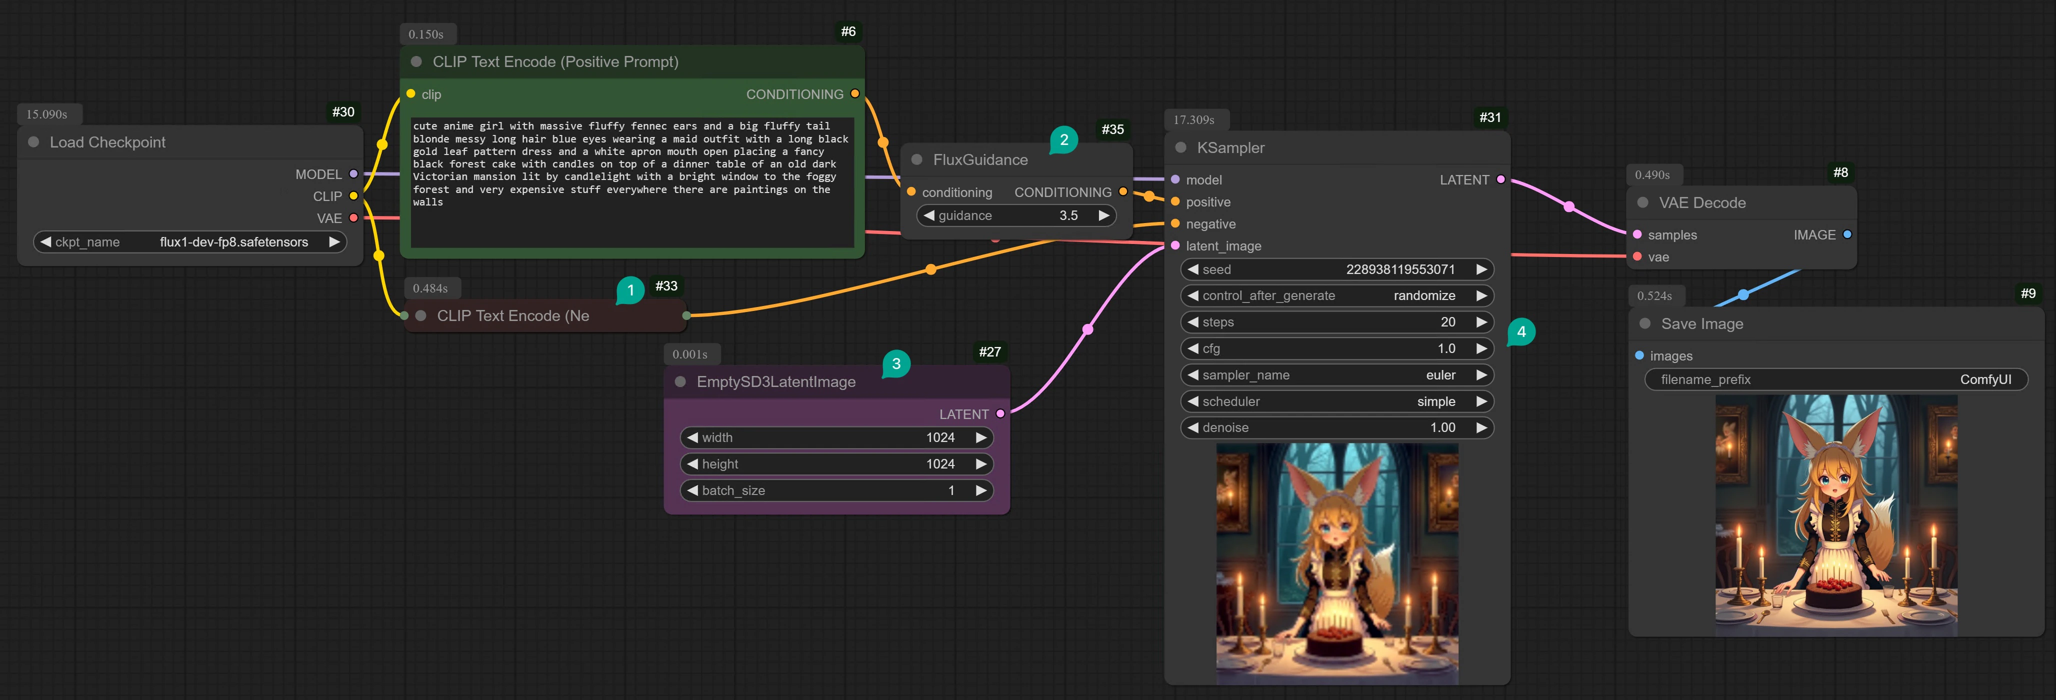Collapse the Save Image node
The height and width of the screenshot is (700, 2056).
(1645, 323)
